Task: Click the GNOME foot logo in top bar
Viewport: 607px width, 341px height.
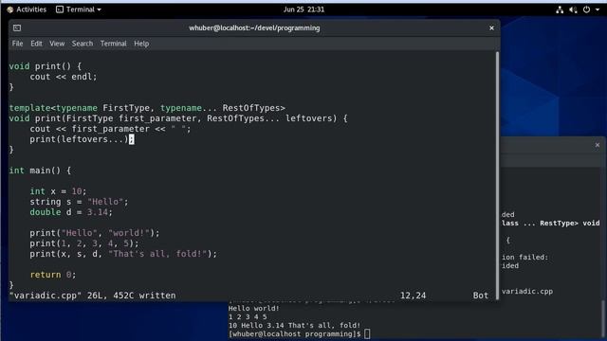Action: (10, 9)
